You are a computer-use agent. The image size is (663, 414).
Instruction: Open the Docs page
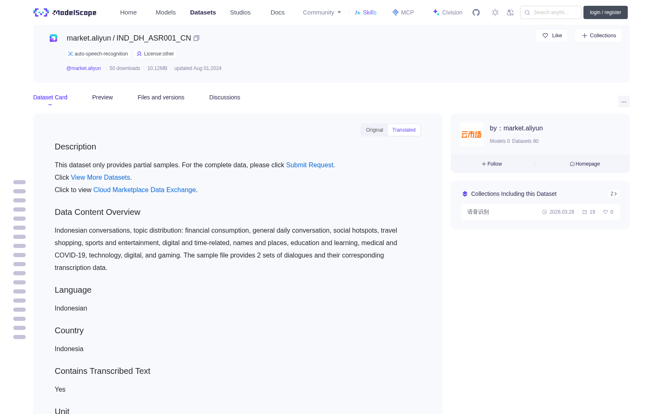click(278, 12)
